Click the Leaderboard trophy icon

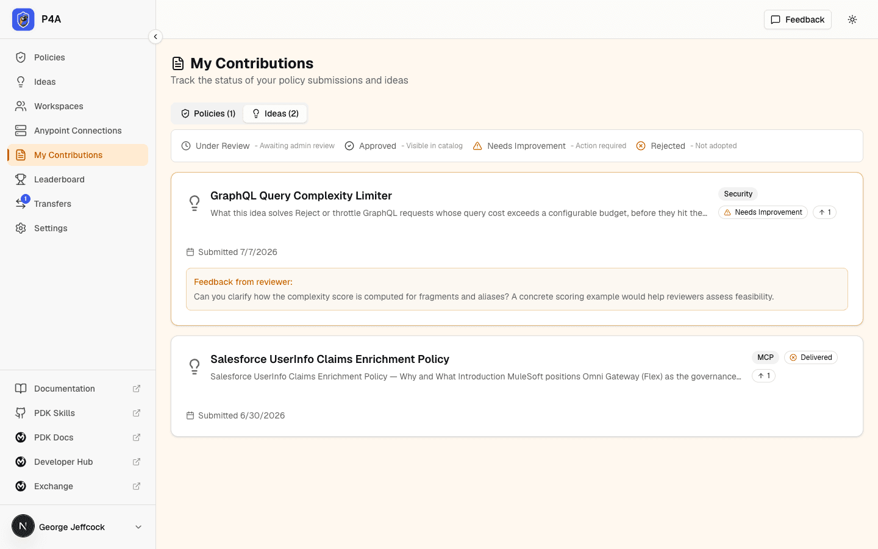coord(21,179)
